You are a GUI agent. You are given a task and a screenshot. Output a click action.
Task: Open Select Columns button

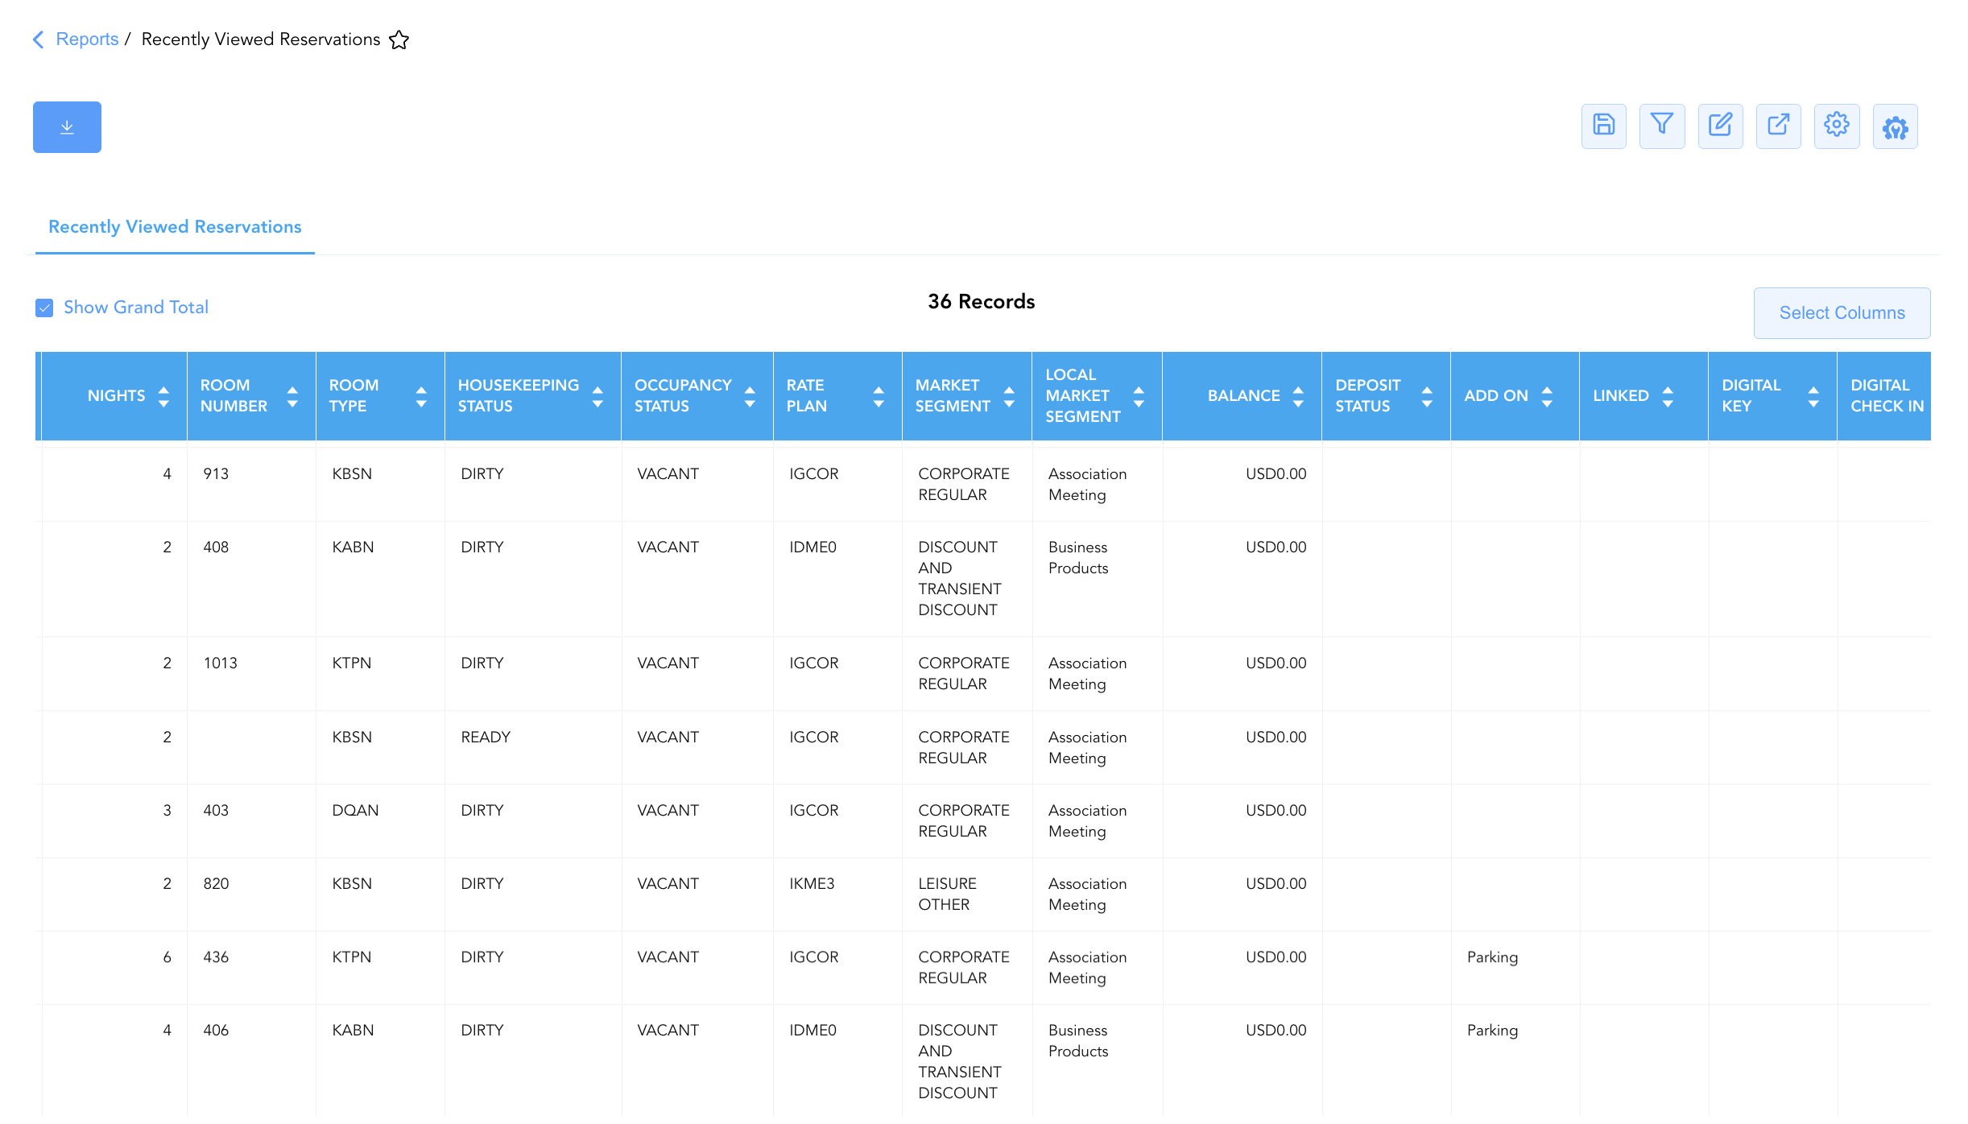tap(1842, 313)
